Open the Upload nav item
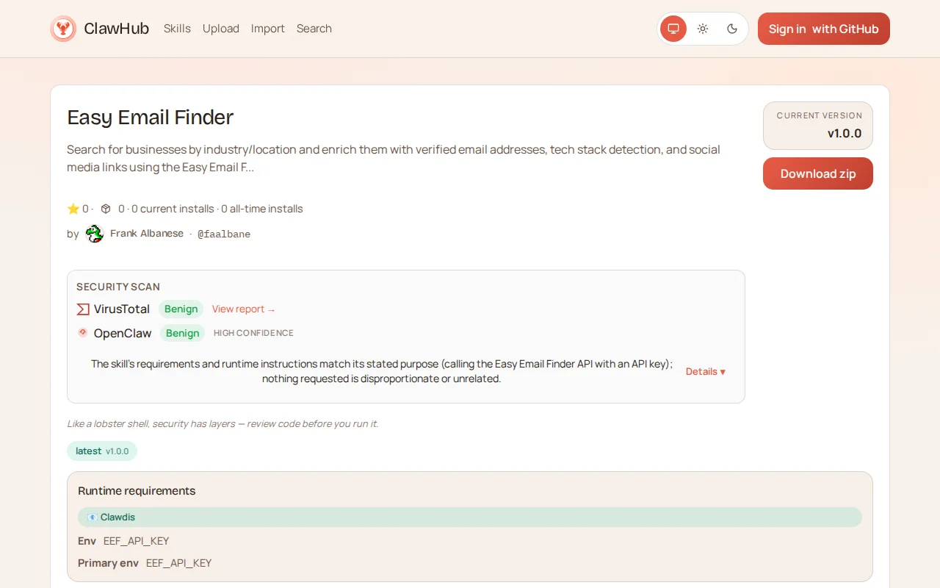The width and height of the screenshot is (940, 588). 221,29
